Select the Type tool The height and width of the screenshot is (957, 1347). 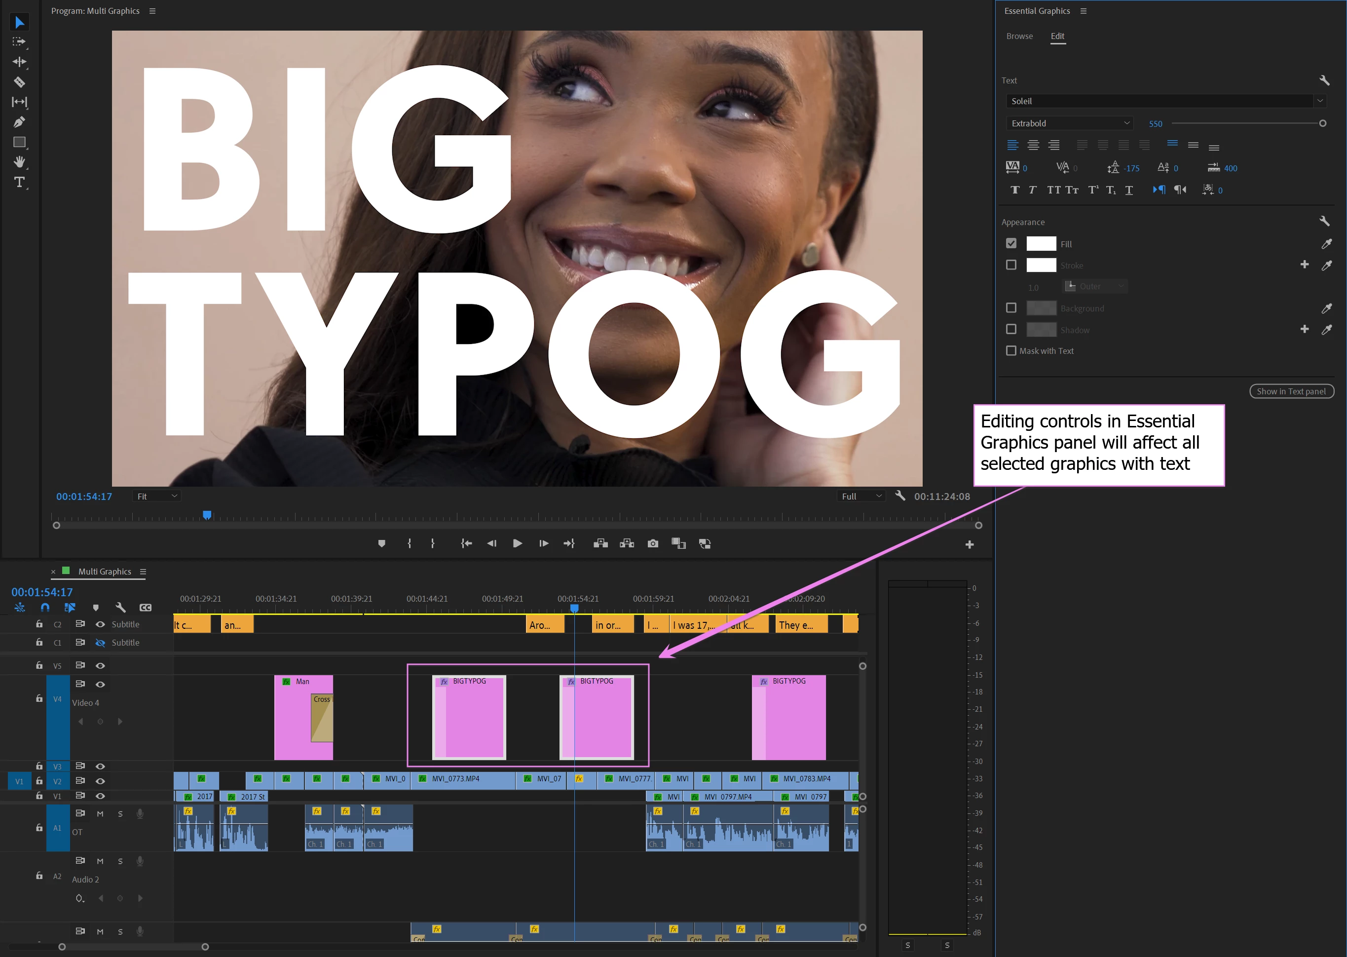(19, 182)
